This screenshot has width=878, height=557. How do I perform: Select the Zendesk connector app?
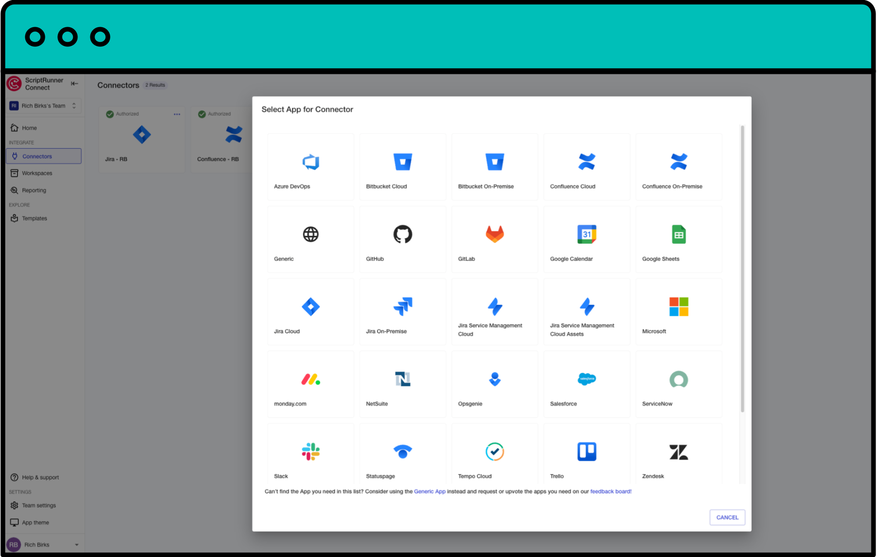[x=678, y=458]
